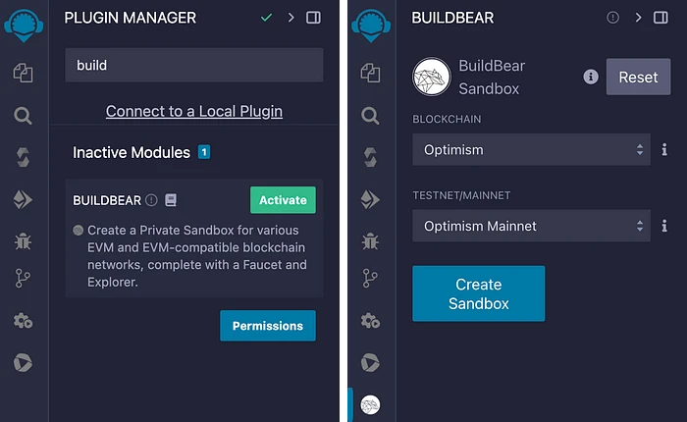Toggle side panel icon in Plugin Manager header

[313, 18]
